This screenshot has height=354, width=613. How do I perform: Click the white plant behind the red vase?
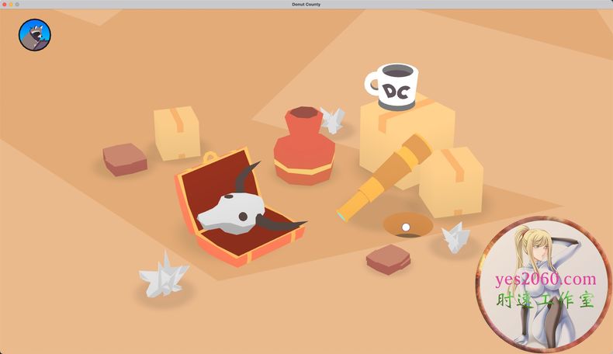(333, 120)
